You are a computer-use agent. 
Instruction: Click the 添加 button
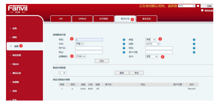click(x=102, y=61)
